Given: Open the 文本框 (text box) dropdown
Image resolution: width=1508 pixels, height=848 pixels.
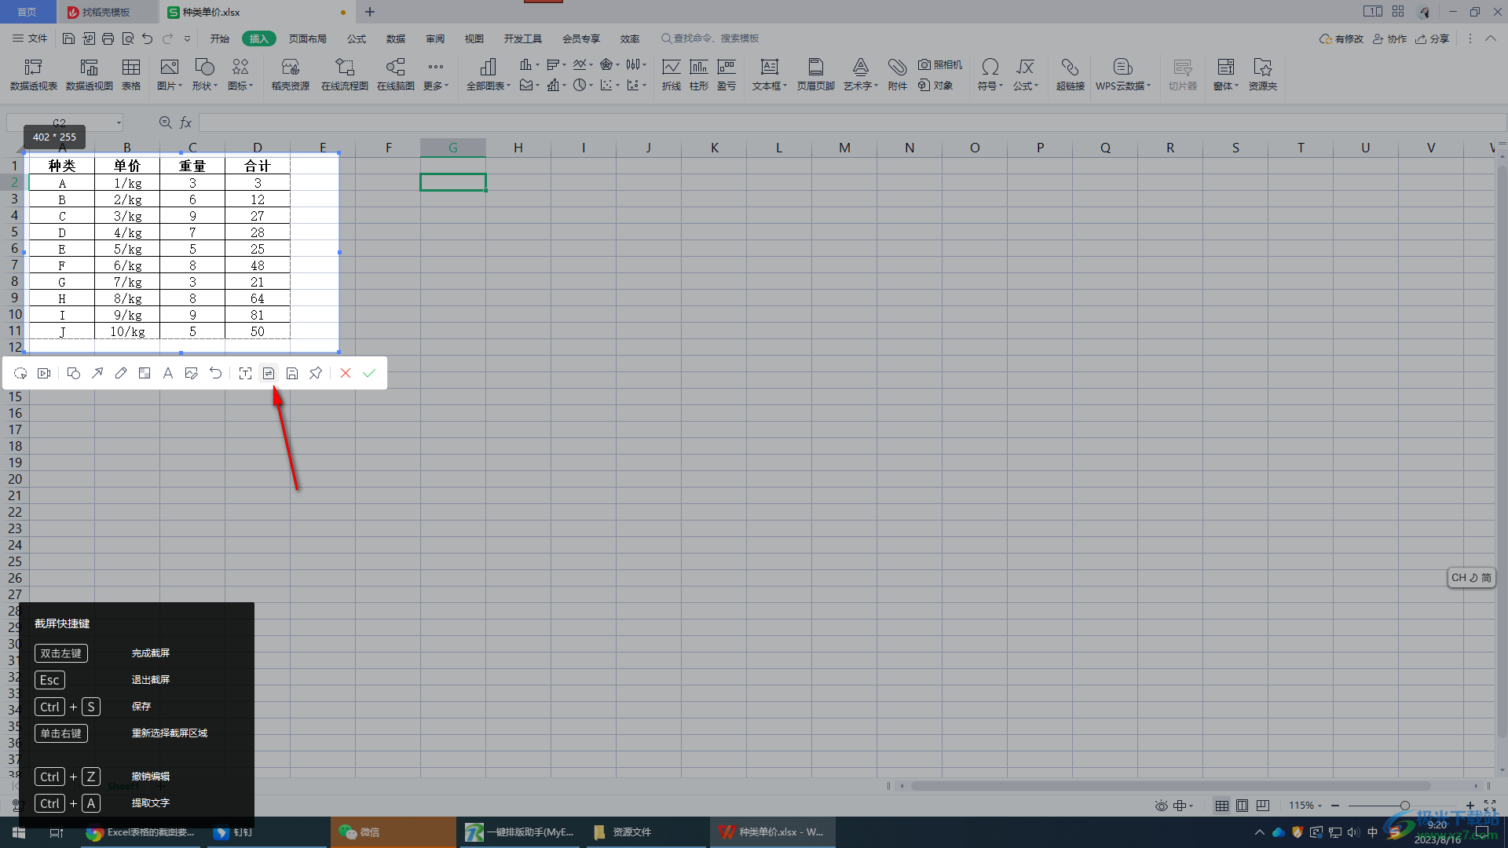Looking at the screenshot, I should point(769,86).
